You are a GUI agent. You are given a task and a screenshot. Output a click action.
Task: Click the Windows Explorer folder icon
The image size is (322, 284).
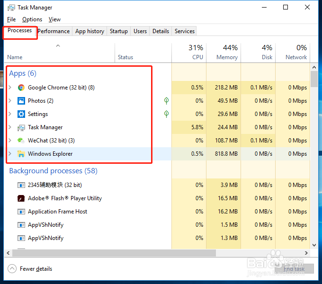click(21, 154)
